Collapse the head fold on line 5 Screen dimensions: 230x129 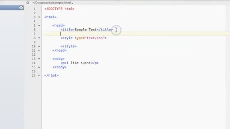pos(39,25)
